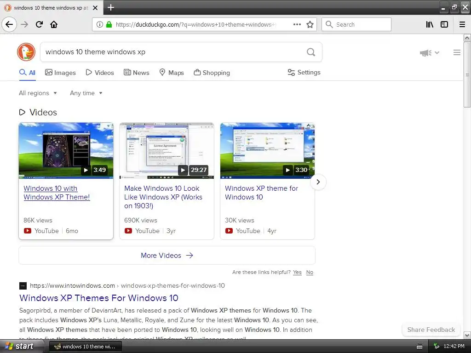Answer No to links helpful question
Screen dimensions: 471x353
coord(310,272)
